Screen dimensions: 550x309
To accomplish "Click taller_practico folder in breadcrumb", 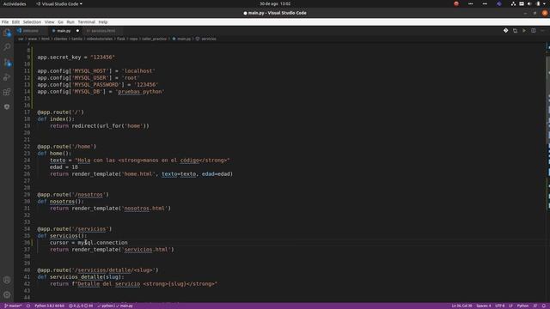I will coord(155,39).
